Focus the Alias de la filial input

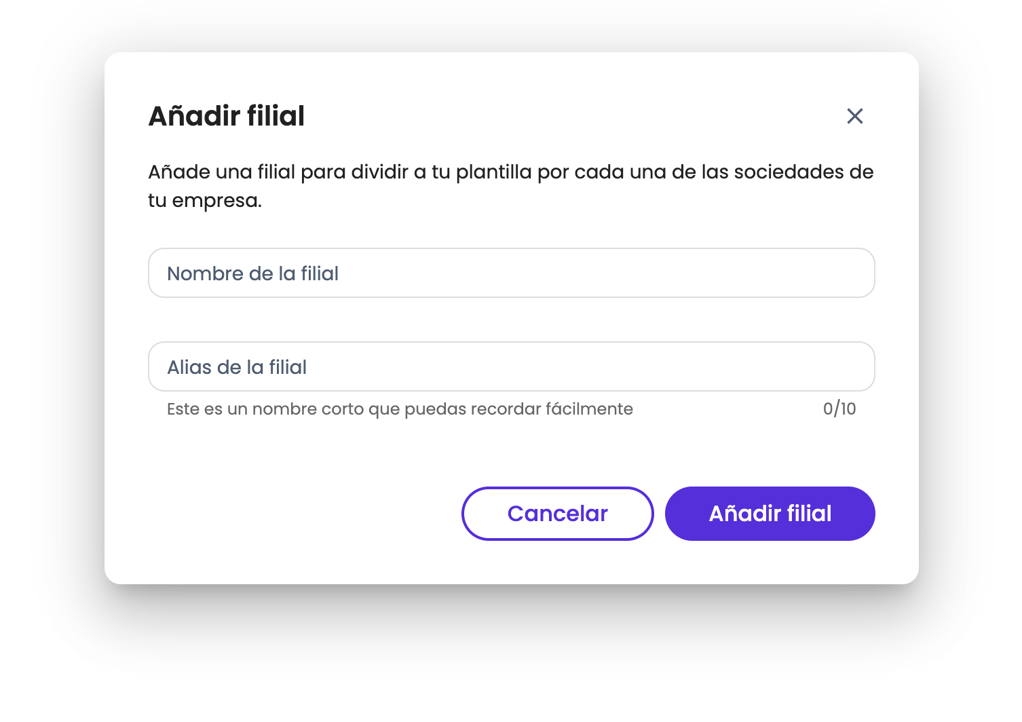pos(511,366)
